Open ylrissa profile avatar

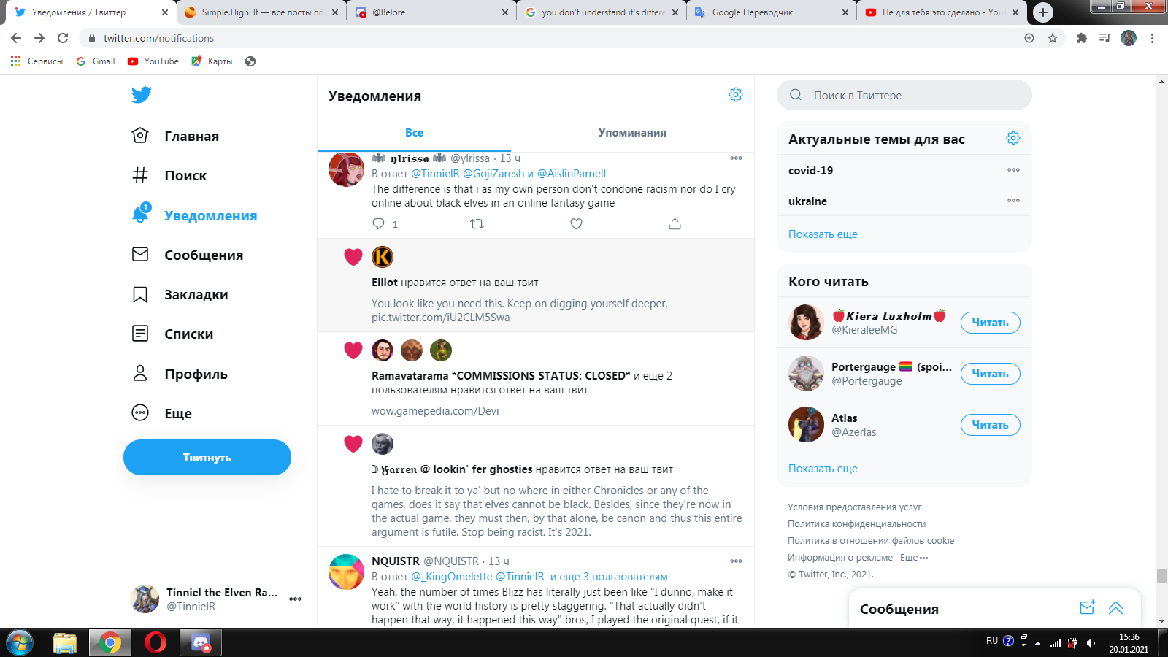coord(346,169)
